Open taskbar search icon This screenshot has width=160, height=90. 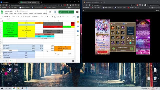point(6,88)
